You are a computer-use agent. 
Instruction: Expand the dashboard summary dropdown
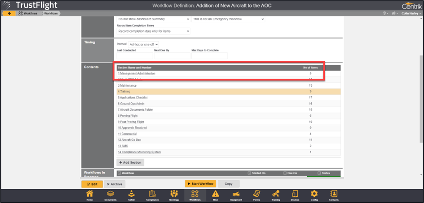[x=153, y=20]
